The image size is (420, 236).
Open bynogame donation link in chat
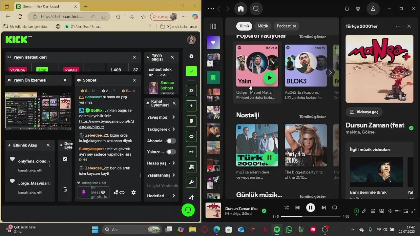106,124
